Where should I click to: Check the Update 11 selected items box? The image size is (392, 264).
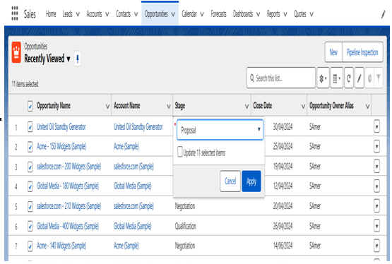pos(179,152)
